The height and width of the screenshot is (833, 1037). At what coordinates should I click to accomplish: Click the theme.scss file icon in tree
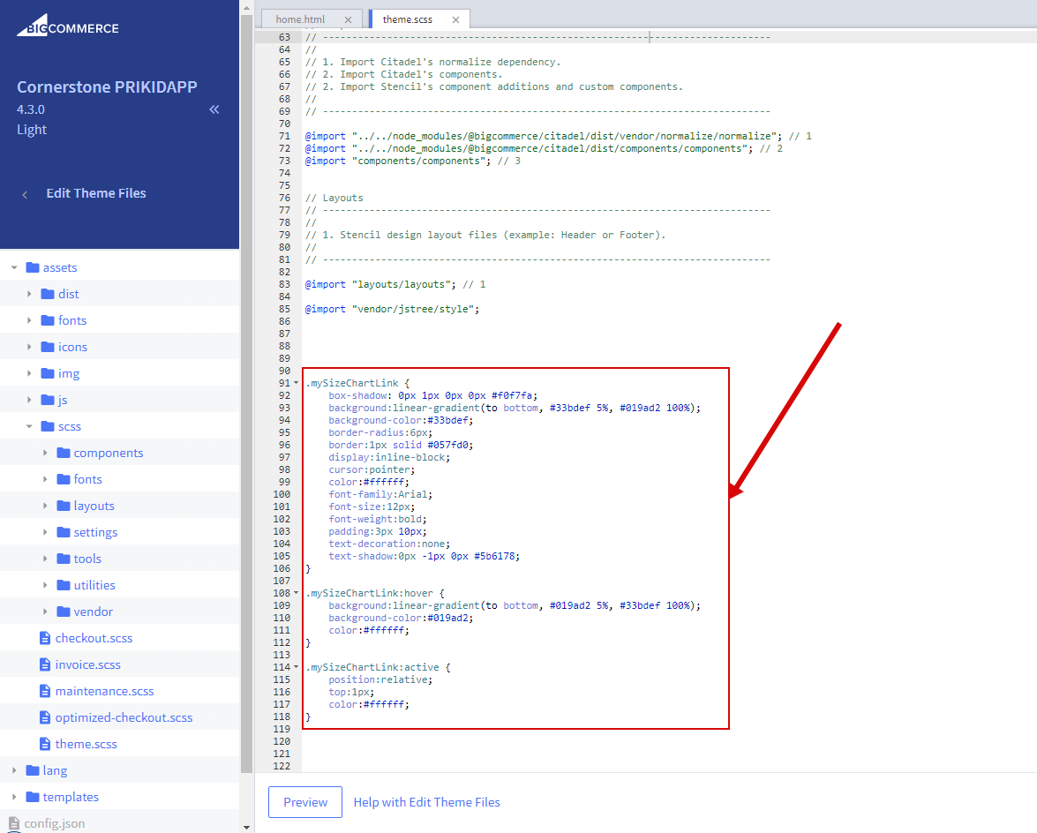click(x=45, y=744)
